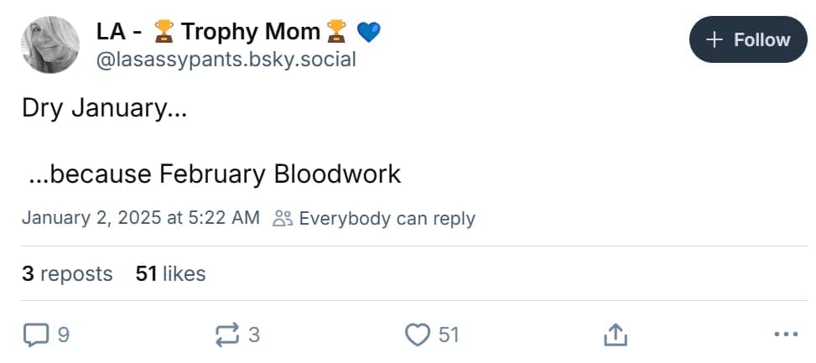Show who gave the 51 likes
Screen dimensions: 816x363
[x=170, y=273]
